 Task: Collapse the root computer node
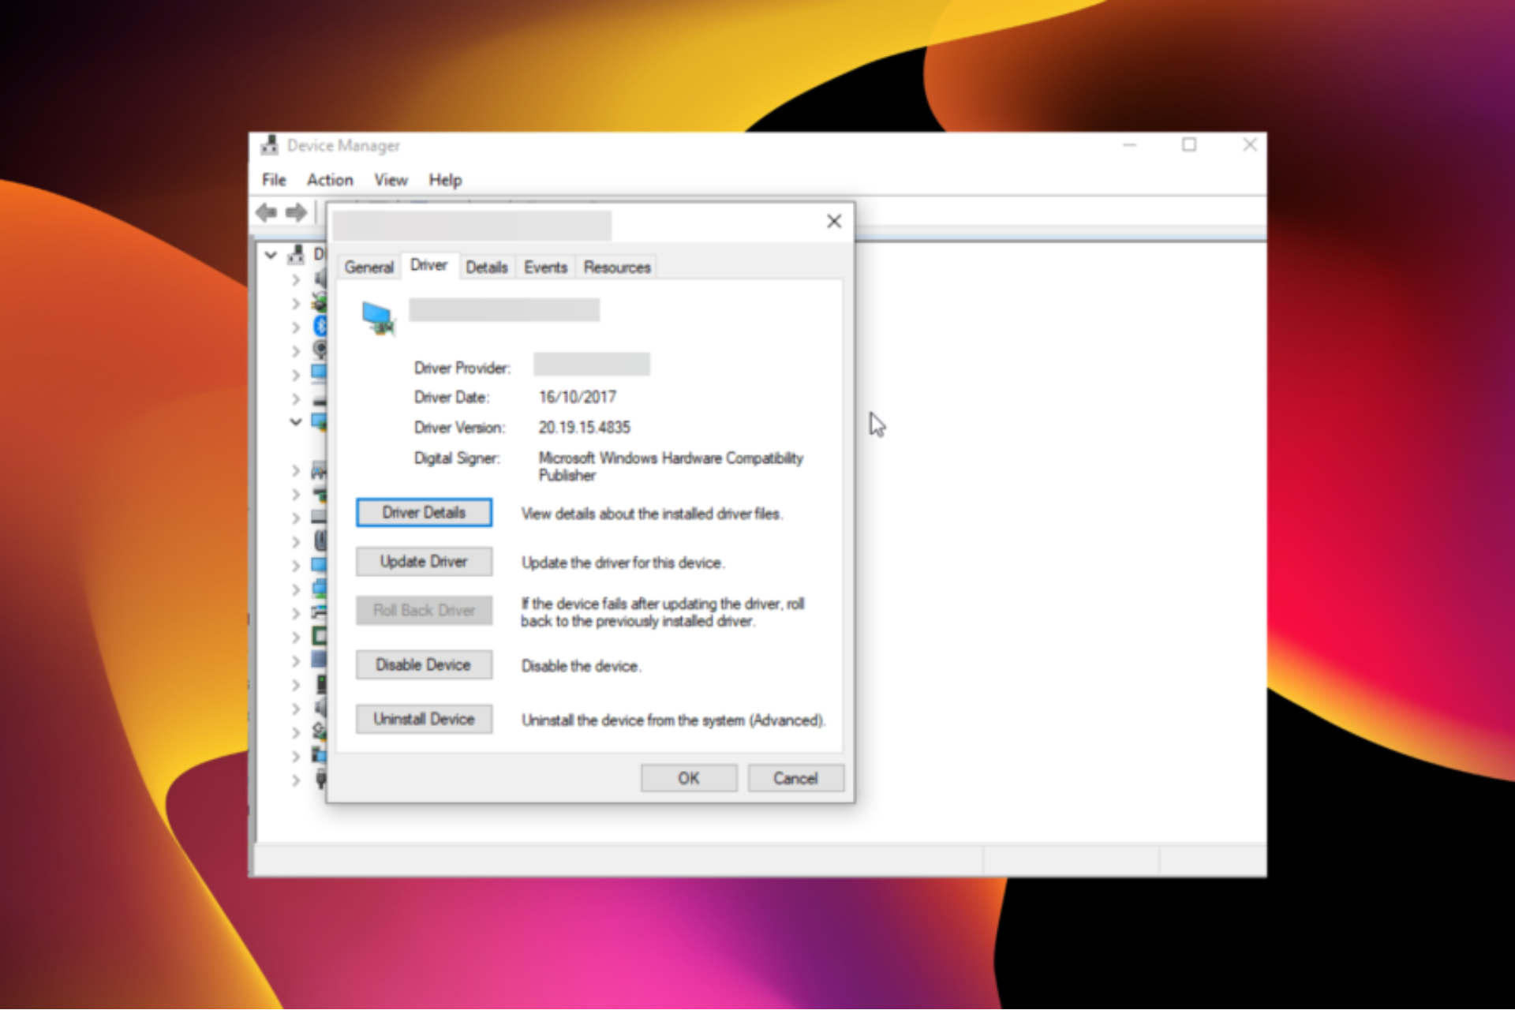tap(271, 255)
